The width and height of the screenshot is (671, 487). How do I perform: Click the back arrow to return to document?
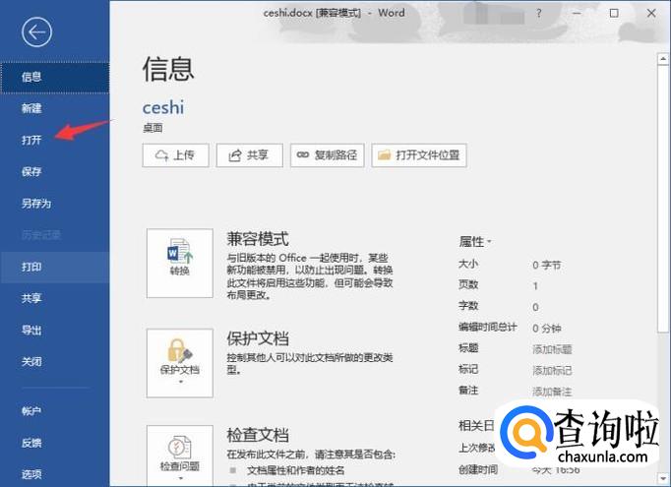[x=36, y=32]
